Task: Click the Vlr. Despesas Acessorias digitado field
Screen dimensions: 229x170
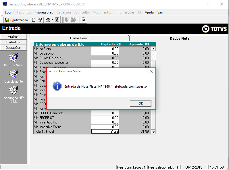Action: (x=105, y=62)
